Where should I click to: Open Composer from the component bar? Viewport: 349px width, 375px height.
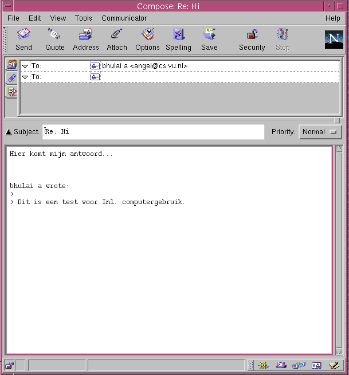pyautogui.click(x=334, y=365)
